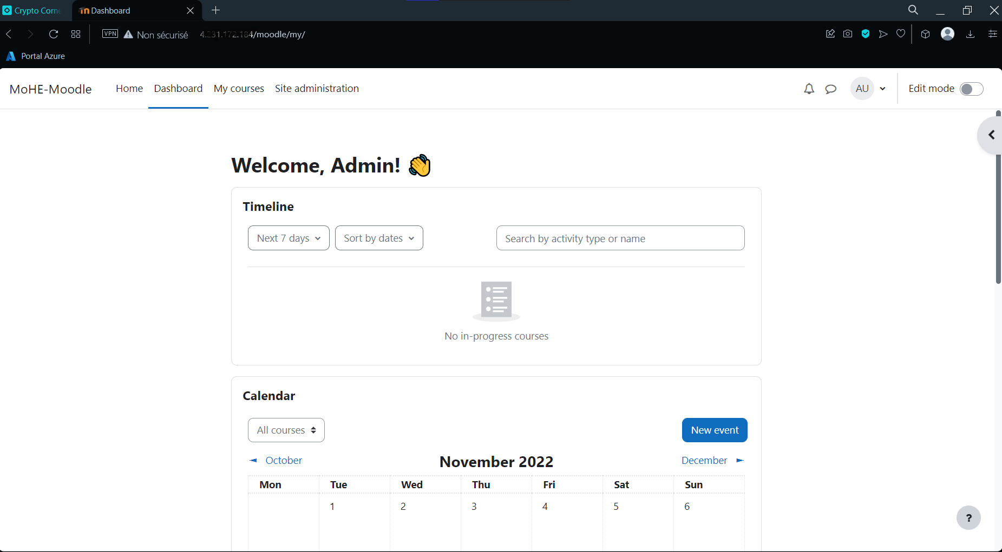Open the Moodle messaging drawer
Viewport: 1002px width, 552px height.
click(x=831, y=89)
